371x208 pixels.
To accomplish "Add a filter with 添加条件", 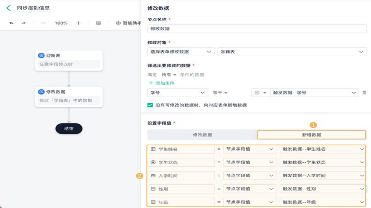I will (162, 83).
